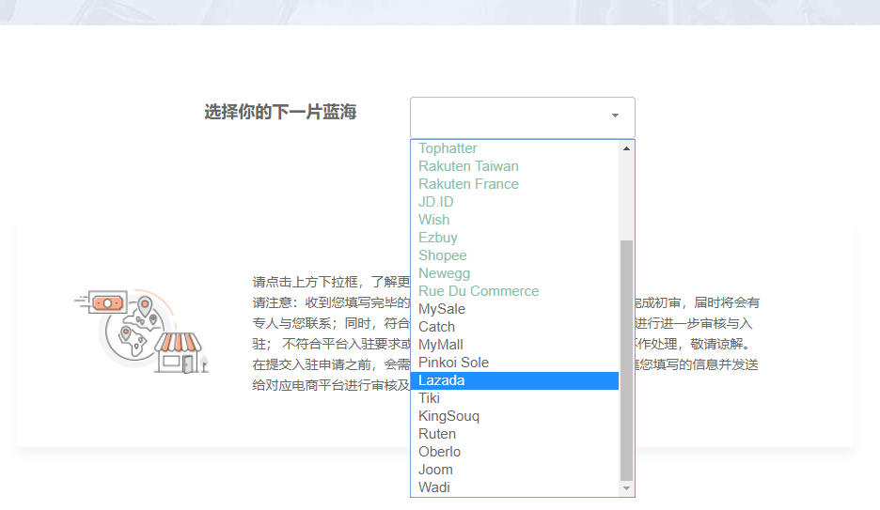Screen dimensions: 880x510
Task: Select Rue Du Commerce option
Action: coord(514,291)
